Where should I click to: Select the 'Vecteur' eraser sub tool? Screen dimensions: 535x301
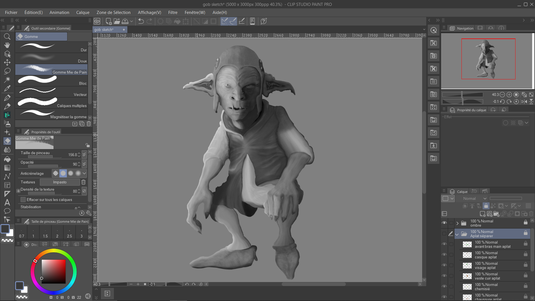[x=52, y=92]
